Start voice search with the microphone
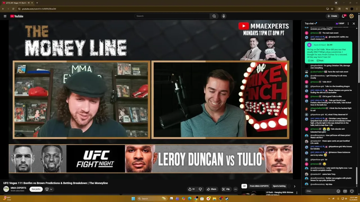 click(224, 16)
